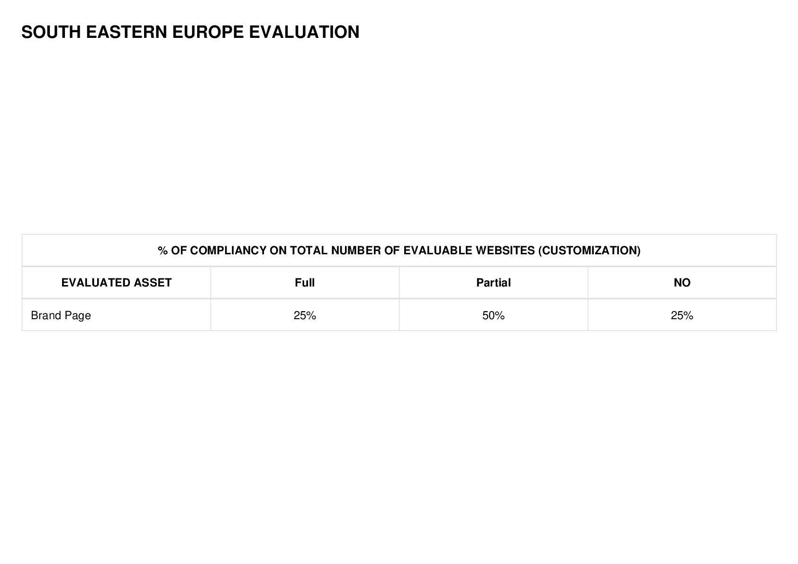Select the NO column header
The image size is (798, 564).
coord(682,283)
